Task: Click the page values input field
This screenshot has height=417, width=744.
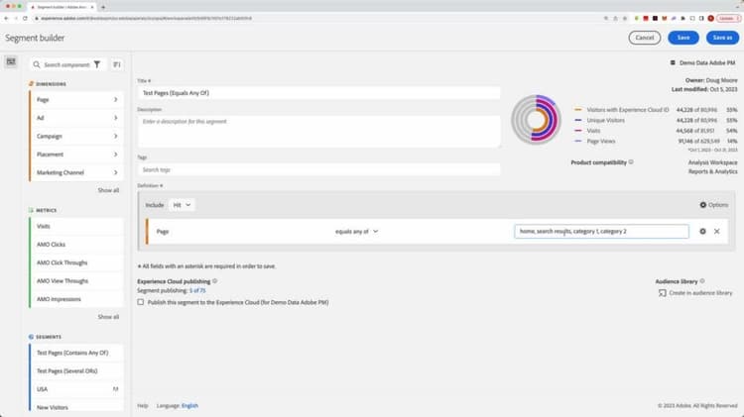Action: tap(601, 231)
